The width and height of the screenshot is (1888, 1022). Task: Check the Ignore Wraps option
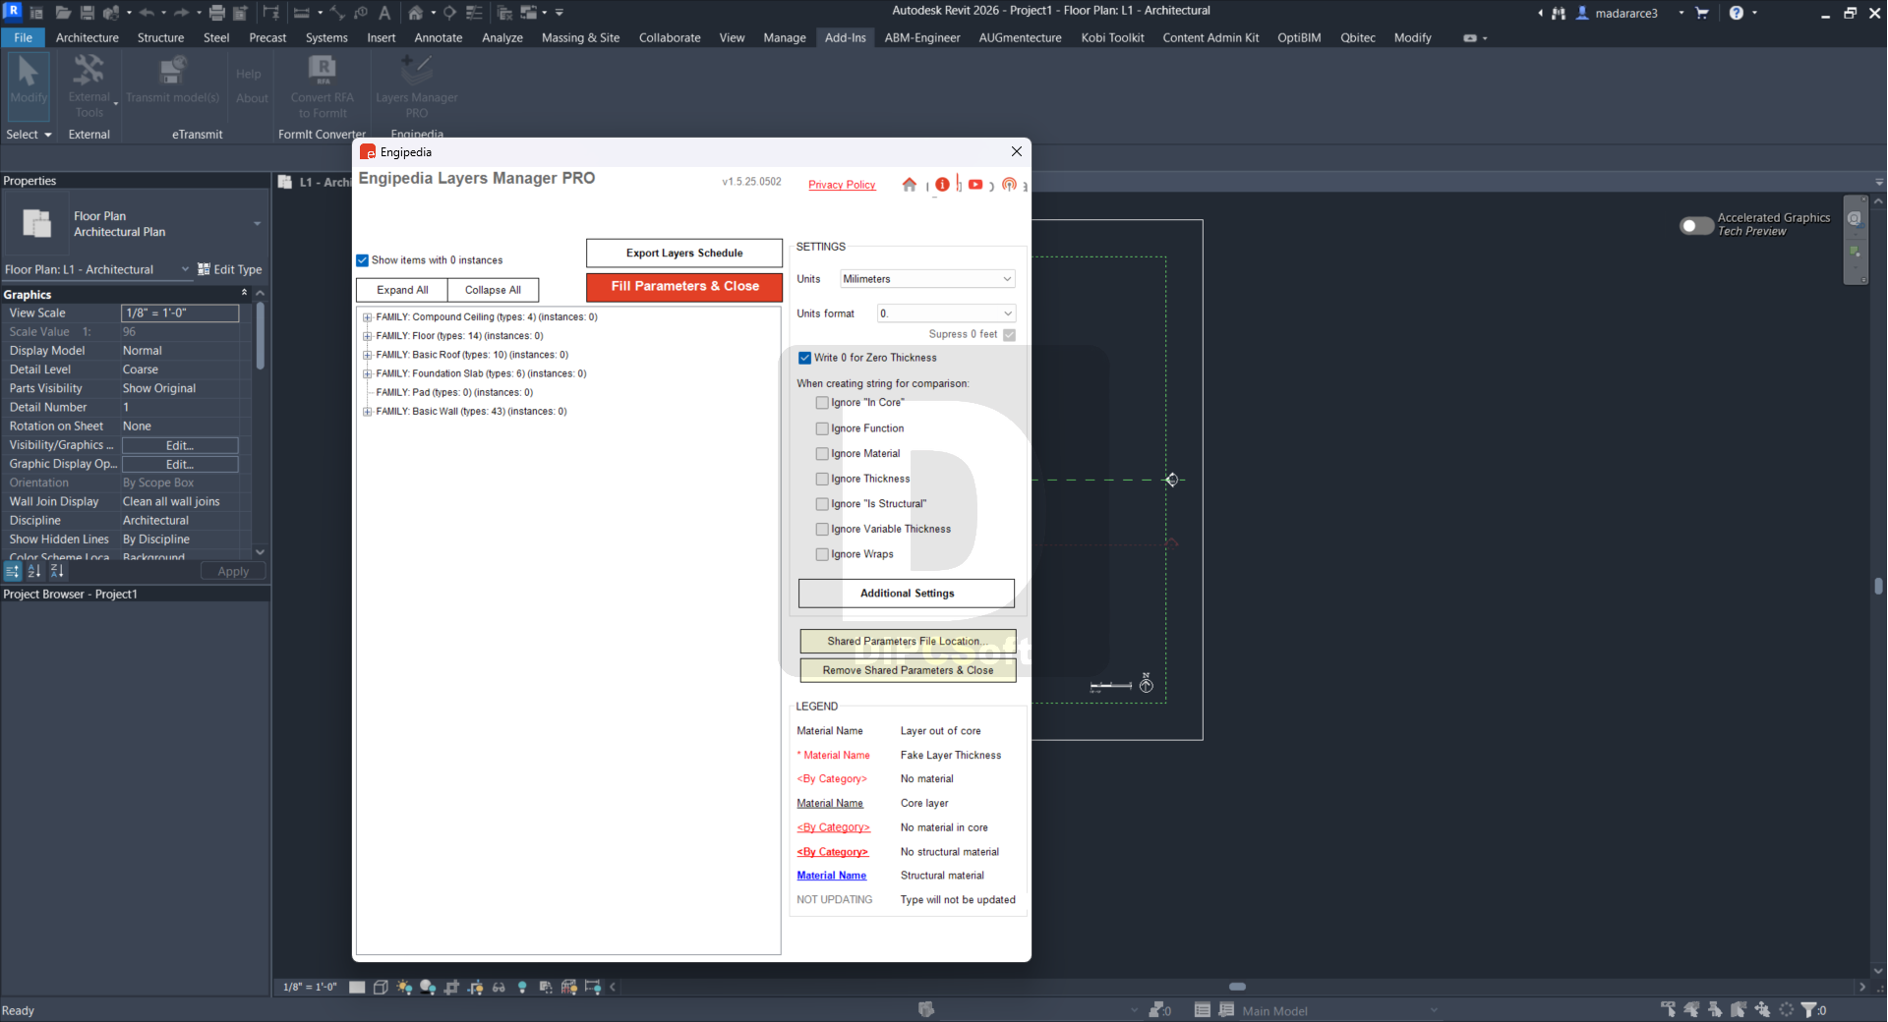[x=822, y=554]
